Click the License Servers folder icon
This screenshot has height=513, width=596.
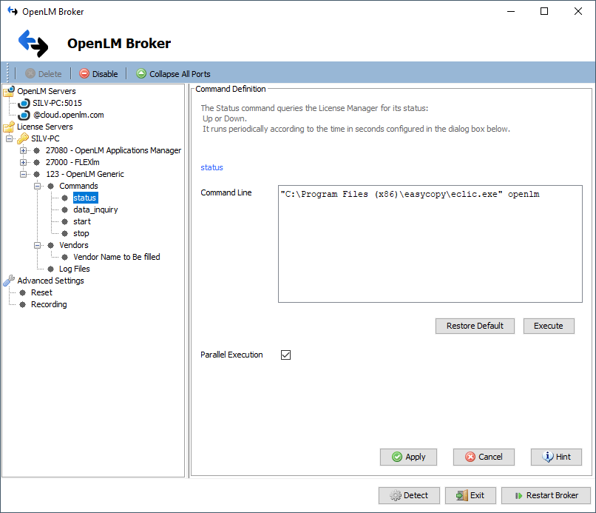coord(9,127)
